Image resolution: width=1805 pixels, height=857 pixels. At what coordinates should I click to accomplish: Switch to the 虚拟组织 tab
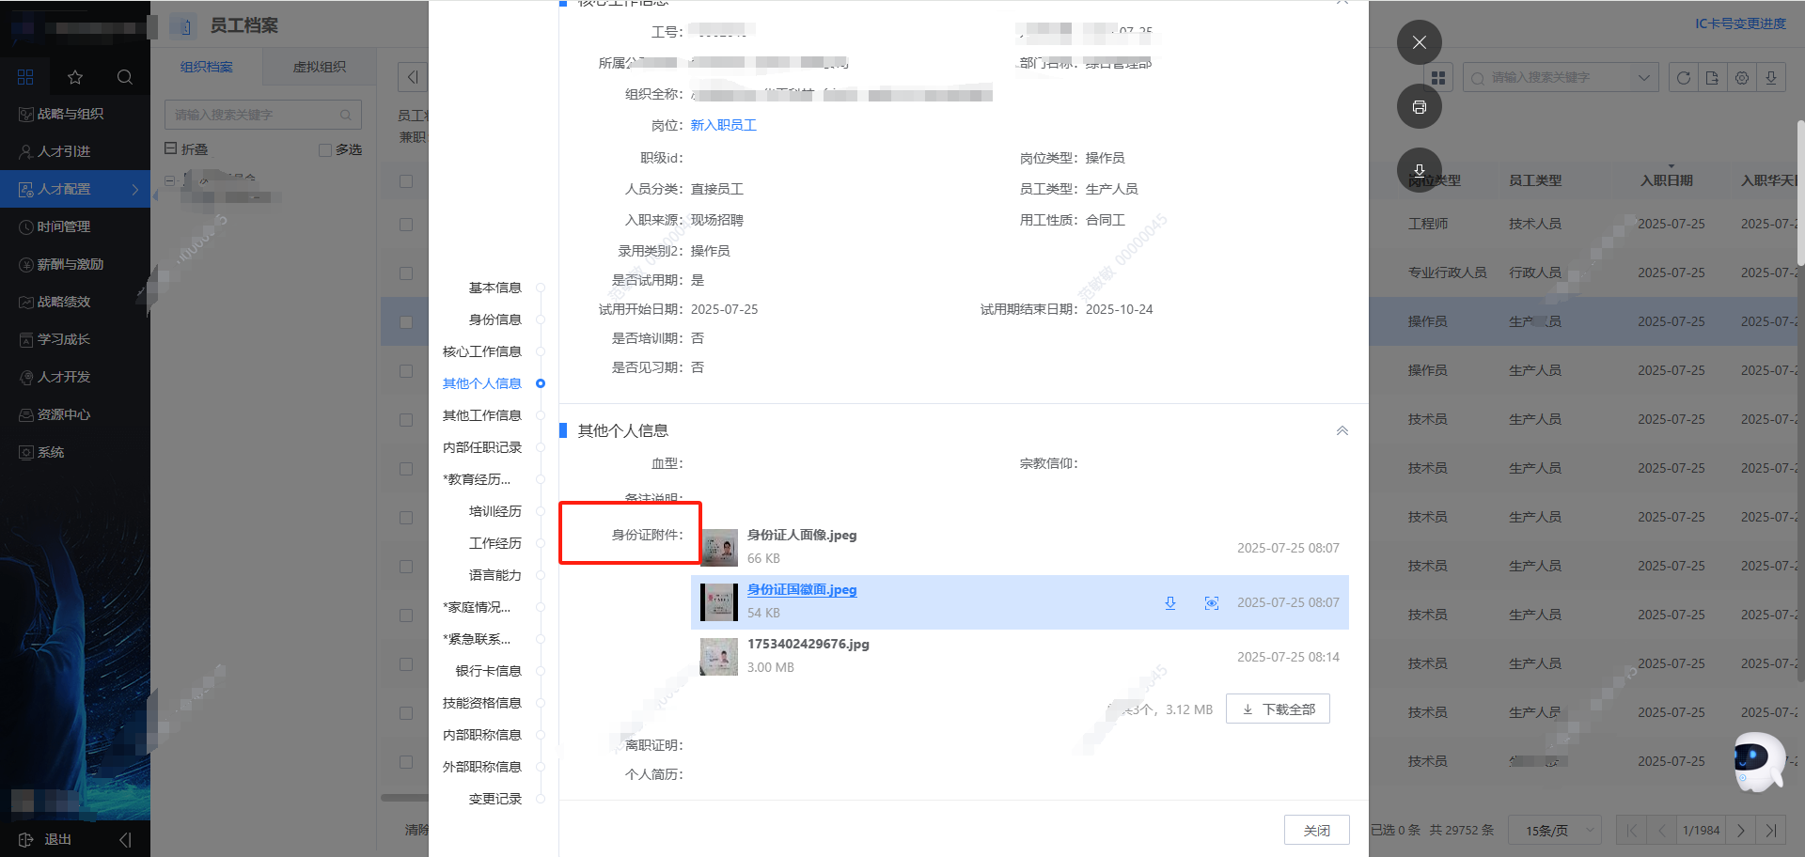[x=319, y=68]
